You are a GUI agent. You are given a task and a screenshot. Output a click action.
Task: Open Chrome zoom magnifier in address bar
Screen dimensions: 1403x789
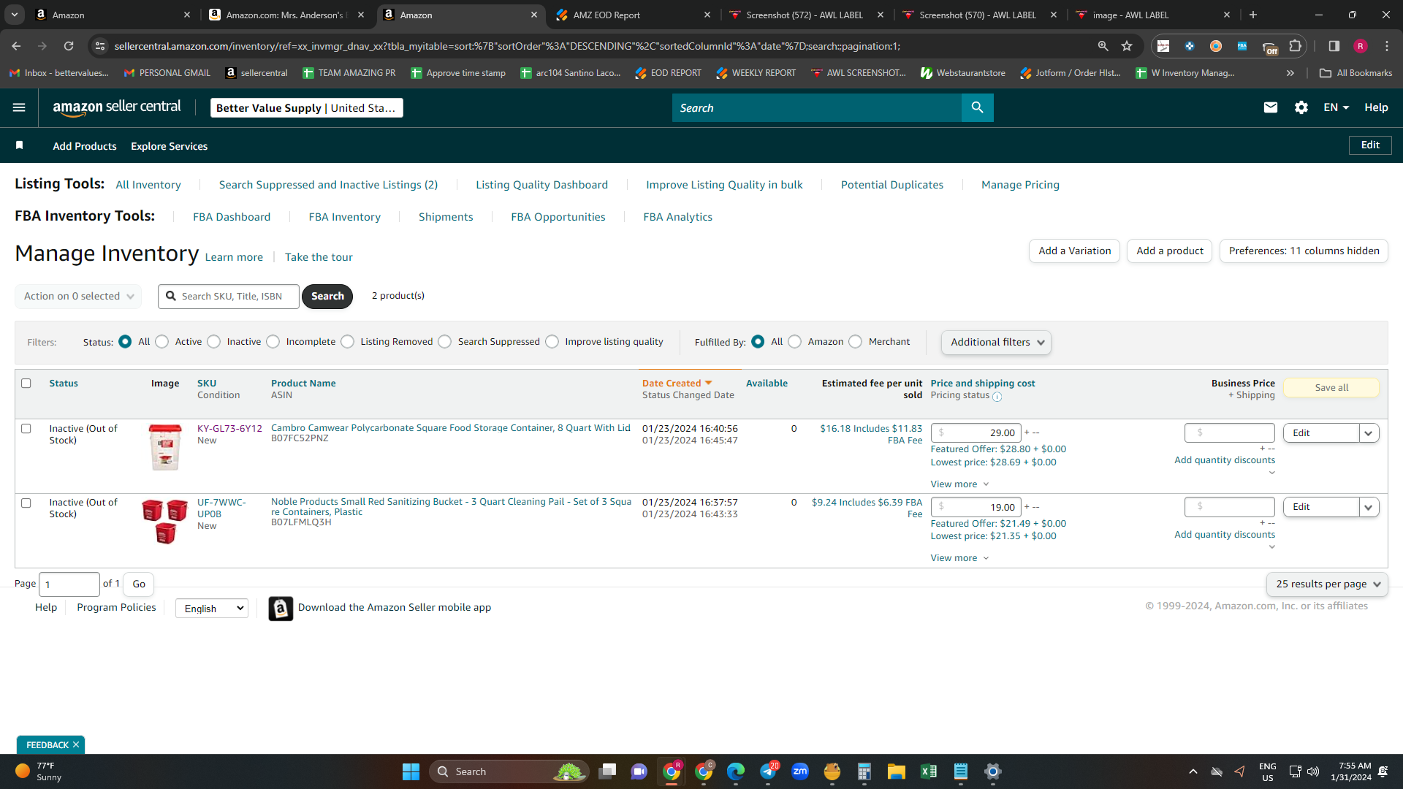(1103, 46)
